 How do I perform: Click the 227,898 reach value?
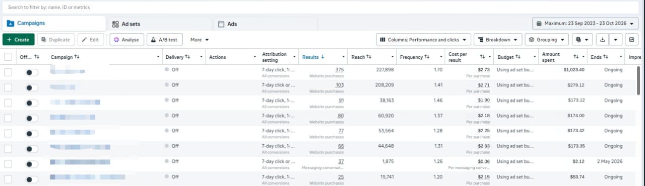coord(385,70)
